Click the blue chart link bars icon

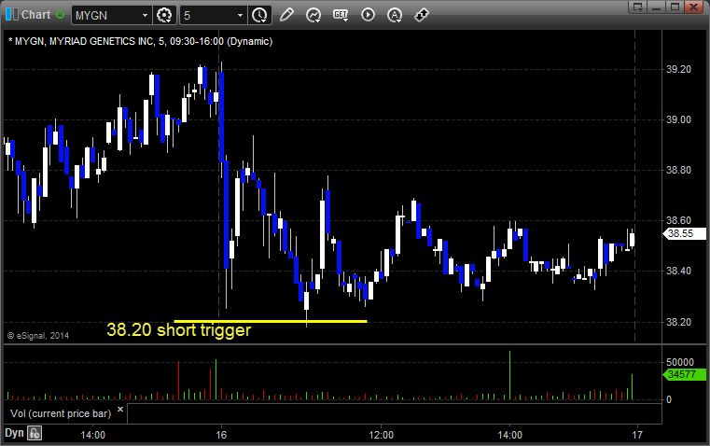11,15
